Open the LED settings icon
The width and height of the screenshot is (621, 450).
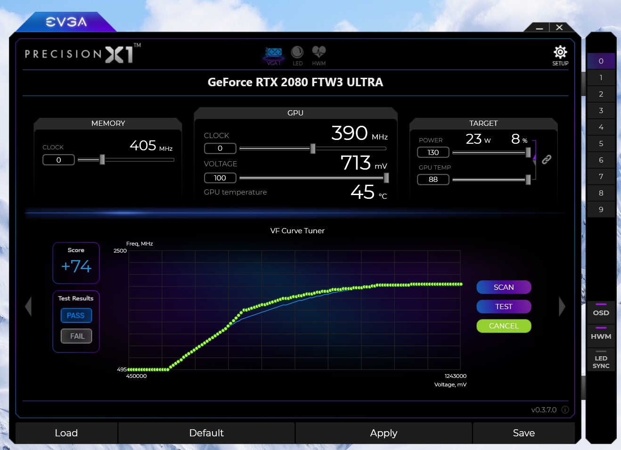pyautogui.click(x=297, y=56)
